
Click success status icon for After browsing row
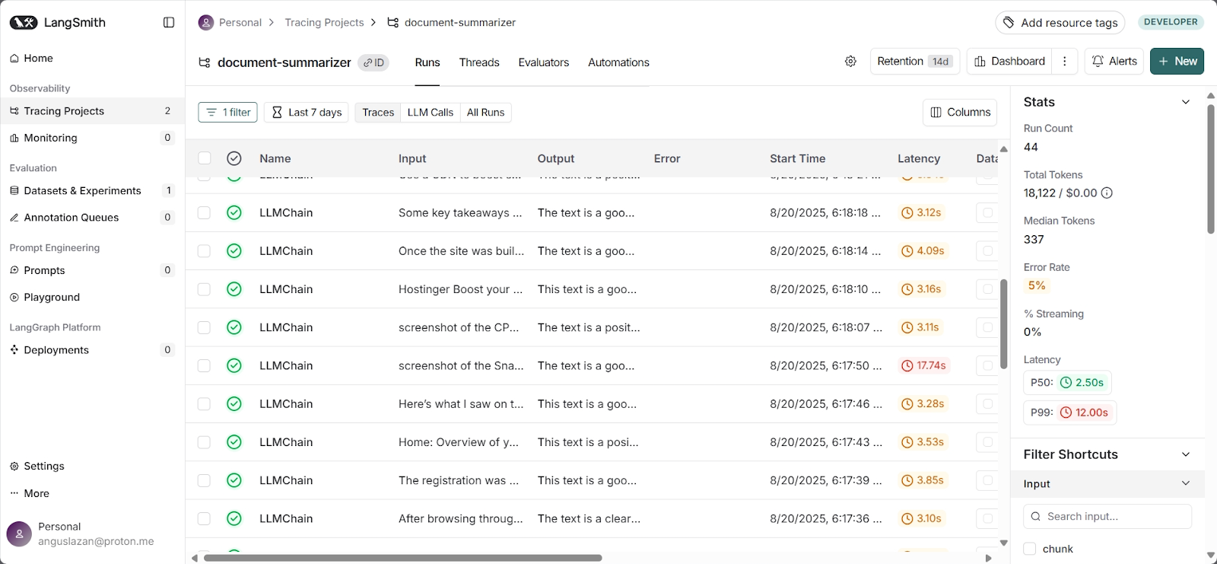tap(234, 518)
